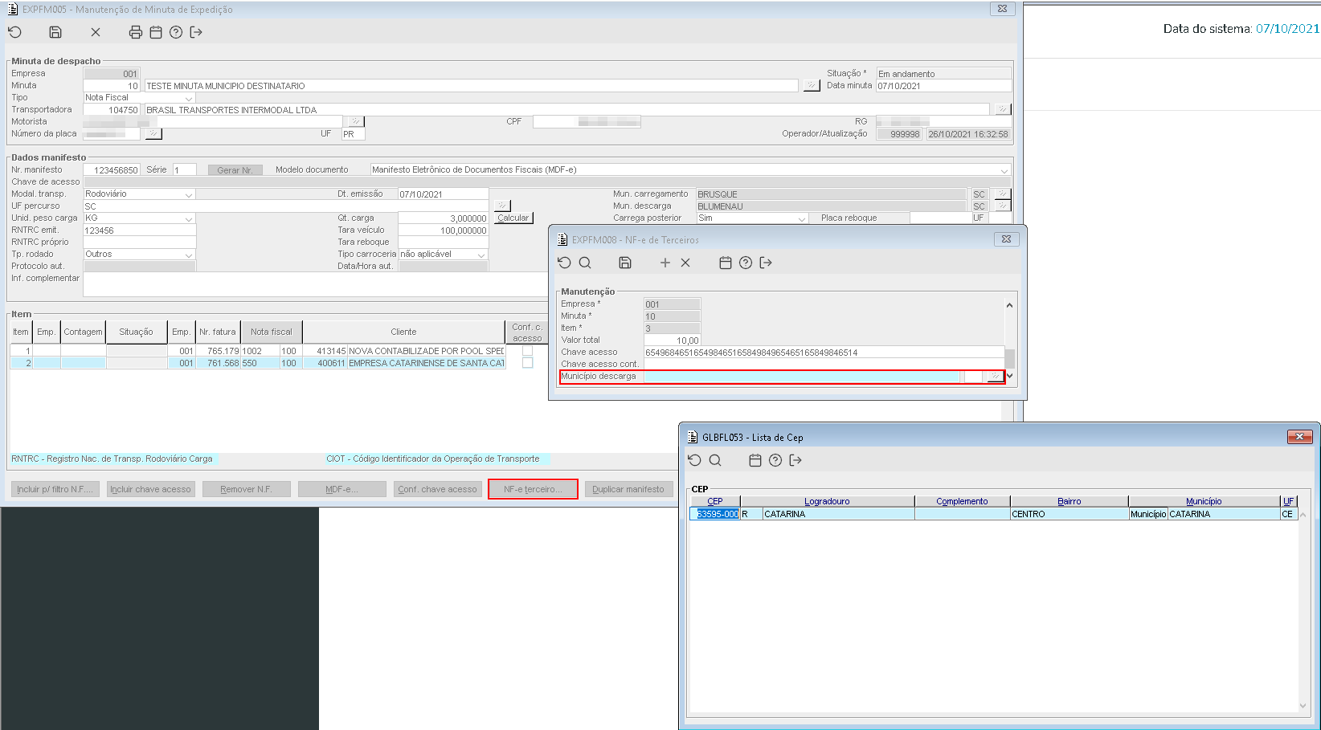This screenshot has height=730, width=1321.
Task: Open the calendar icon in the EXPFM005 toolbar
Action: (156, 32)
